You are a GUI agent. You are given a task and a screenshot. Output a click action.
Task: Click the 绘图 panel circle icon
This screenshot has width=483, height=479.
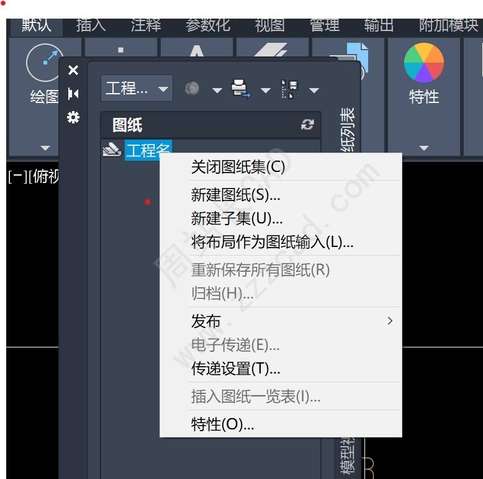coord(43,63)
